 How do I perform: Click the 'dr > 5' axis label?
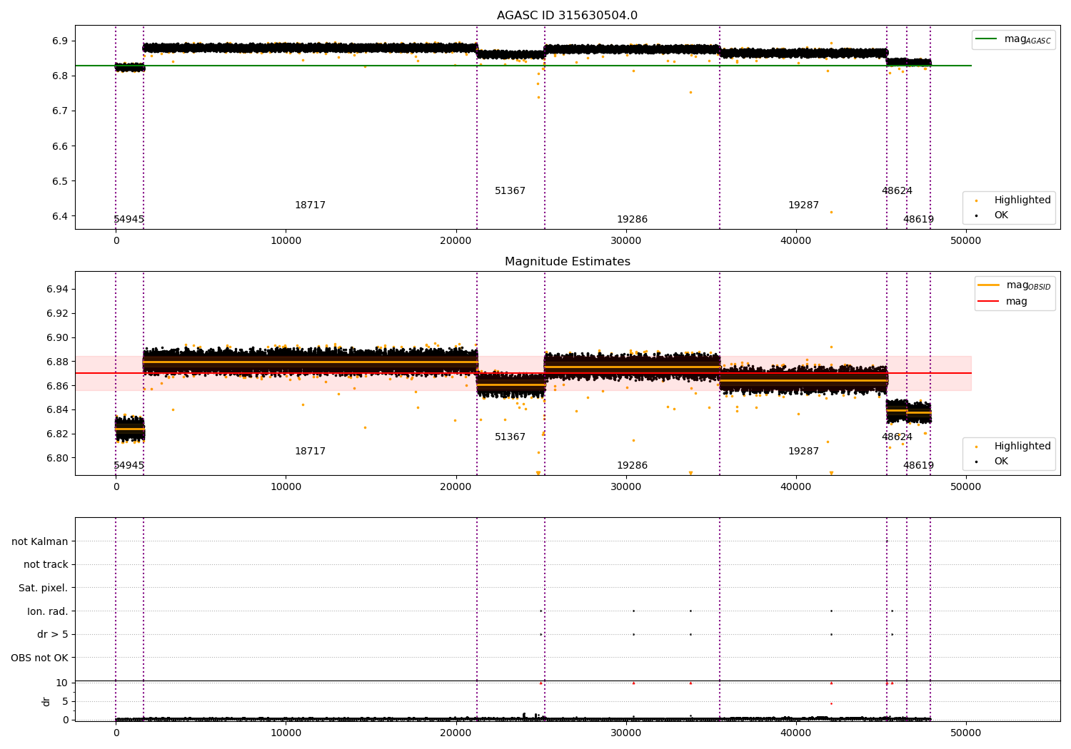(x=53, y=635)
